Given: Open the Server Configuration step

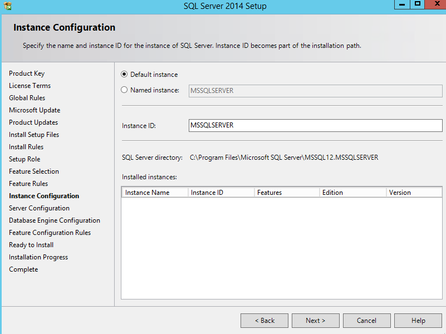Looking at the screenshot, I should pos(39,208).
